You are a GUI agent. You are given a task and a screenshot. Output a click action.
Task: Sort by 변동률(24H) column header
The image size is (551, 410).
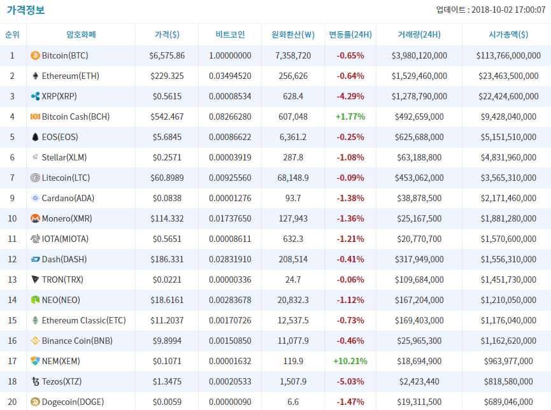[350, 34]
